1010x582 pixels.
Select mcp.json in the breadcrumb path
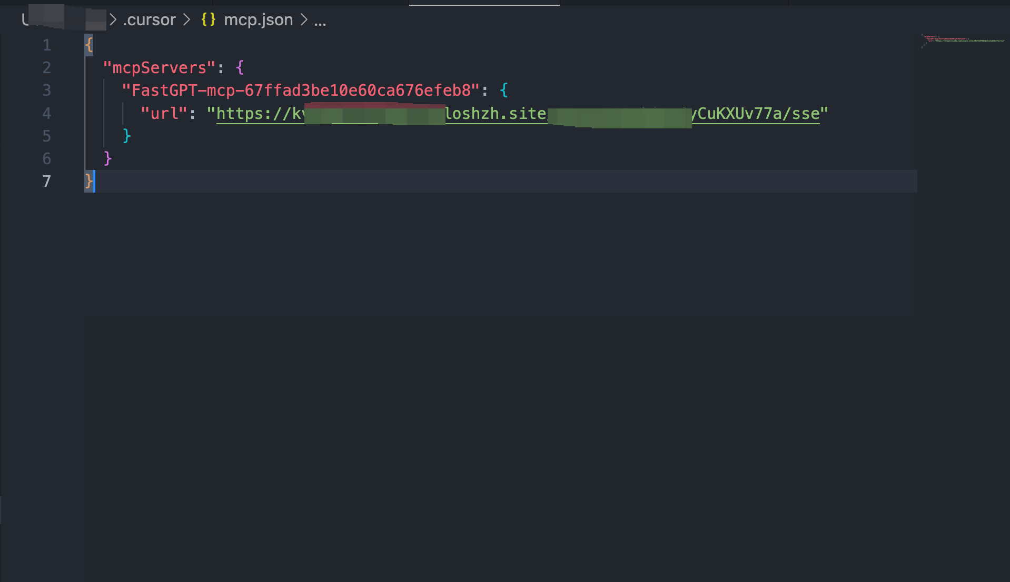coord(258,20)
